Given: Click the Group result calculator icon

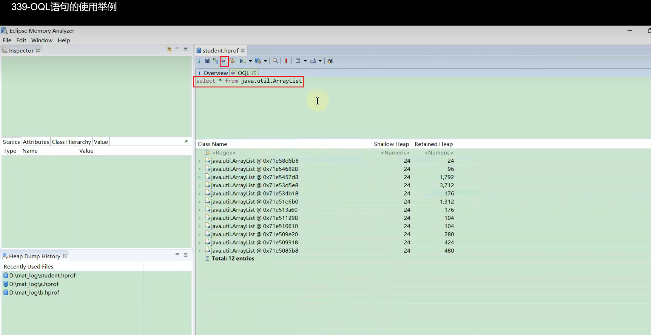Looking at the screenshot, I should tap(298, 61).
